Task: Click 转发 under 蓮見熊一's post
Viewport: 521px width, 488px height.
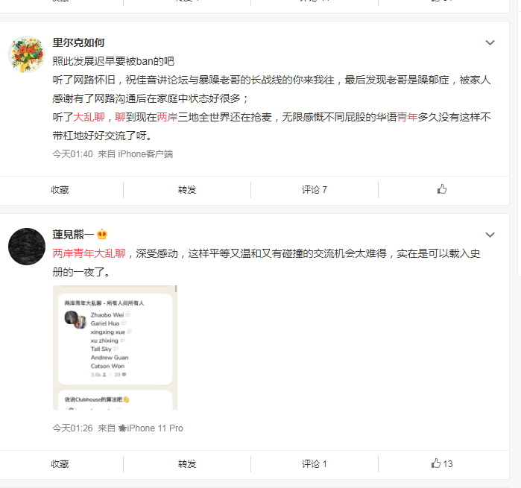Action: (187, 463)
